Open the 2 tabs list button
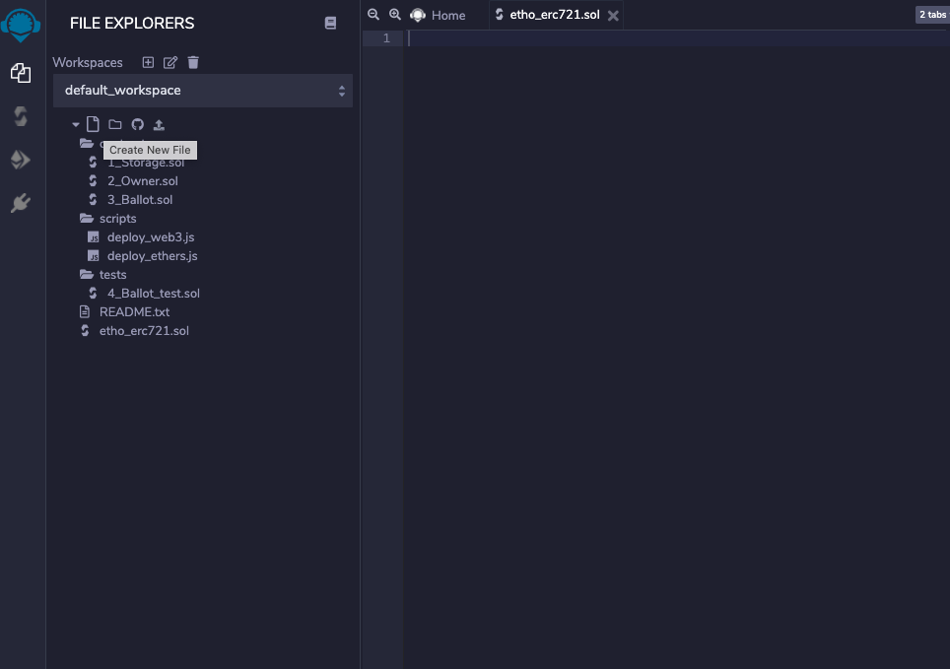The width and height of the screenshot is (950, 669). coord(932,15)
